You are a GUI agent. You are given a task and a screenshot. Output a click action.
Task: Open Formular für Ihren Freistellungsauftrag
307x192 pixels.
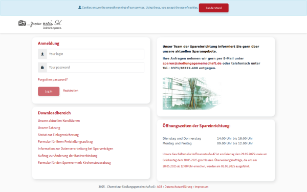65,142
